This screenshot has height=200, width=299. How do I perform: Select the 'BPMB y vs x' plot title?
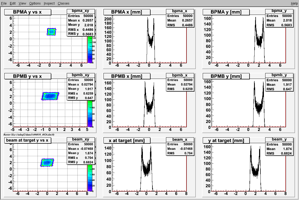click(x=28, y=76)
